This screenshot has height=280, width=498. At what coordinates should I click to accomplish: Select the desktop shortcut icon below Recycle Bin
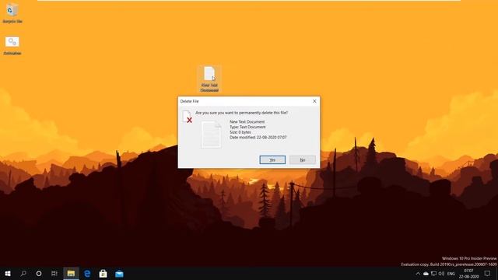click(12, 45)
